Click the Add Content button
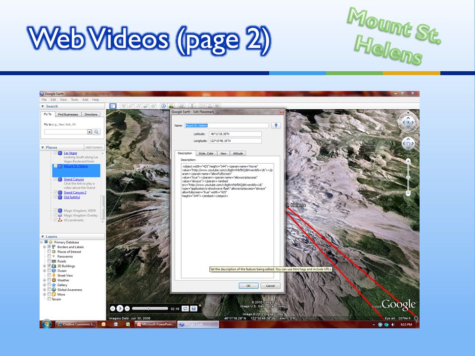This screenshot has width=475, height=356. (x=94, y=147)
